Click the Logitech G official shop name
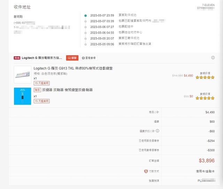This screenshot has width=223, height=189. coord(42,58)
